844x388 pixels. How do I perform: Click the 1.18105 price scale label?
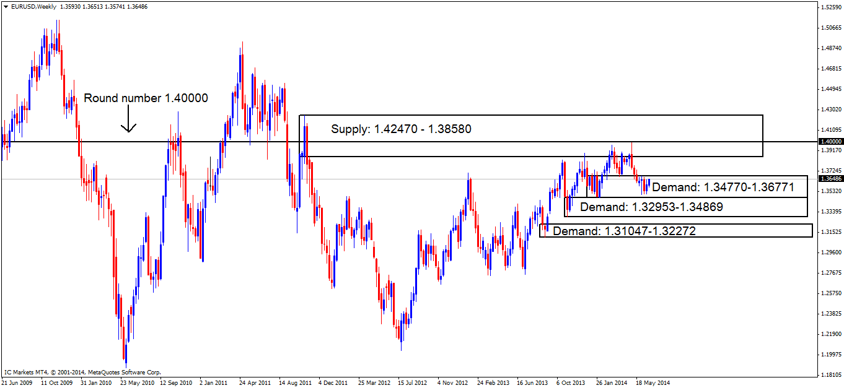pos(830,374)
